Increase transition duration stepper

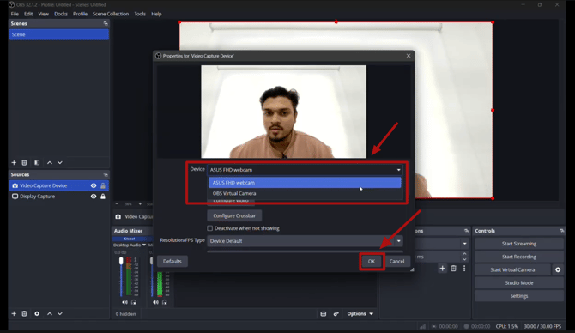click(x=464, y=254)
